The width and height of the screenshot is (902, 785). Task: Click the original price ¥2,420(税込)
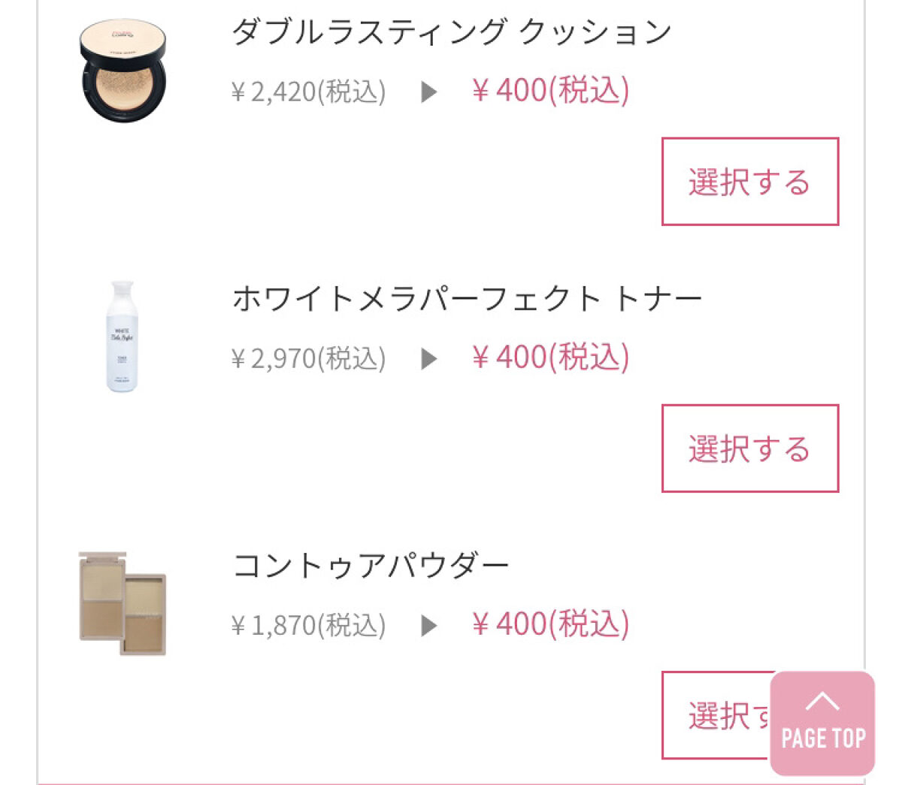pyautogui.click(x=308, y=92)
